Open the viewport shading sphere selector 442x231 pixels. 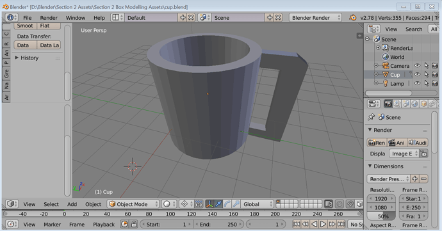[x=168, y=204]
